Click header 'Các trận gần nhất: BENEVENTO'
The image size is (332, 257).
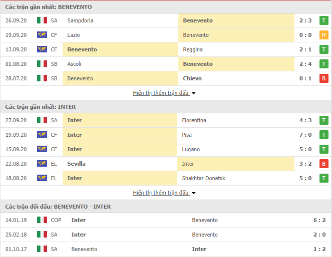(x=49, y=7)
